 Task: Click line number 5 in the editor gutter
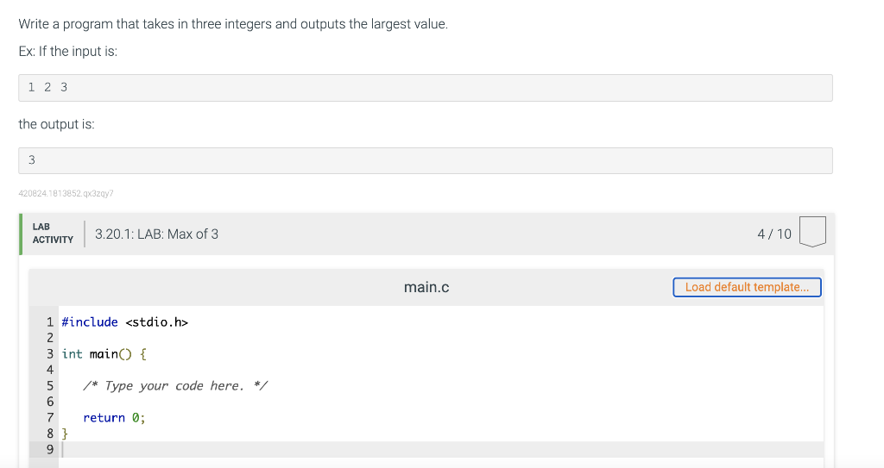(x=50, y=386)
